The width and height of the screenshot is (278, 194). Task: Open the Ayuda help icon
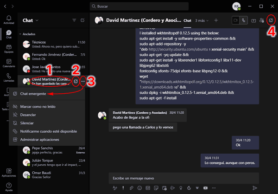[x=9, y=187]
